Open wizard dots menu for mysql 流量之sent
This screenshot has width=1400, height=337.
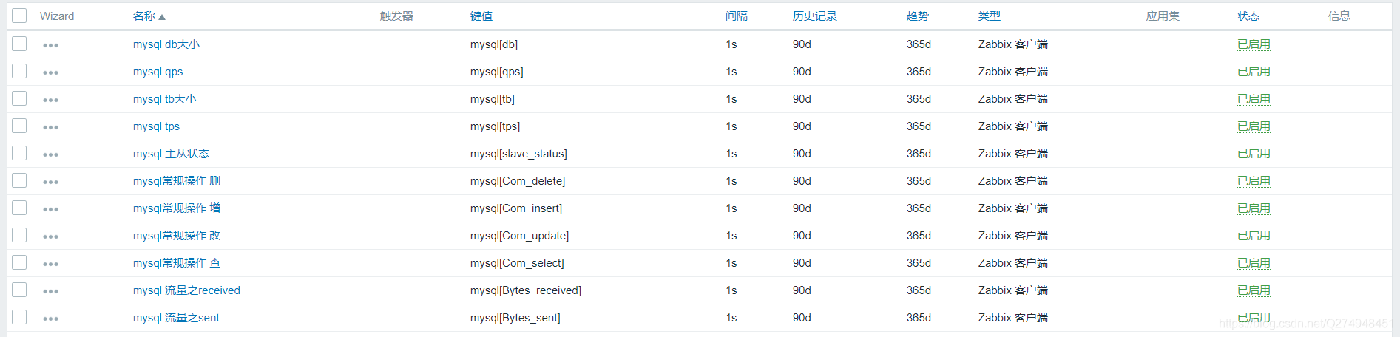click(x=50, y=319)
